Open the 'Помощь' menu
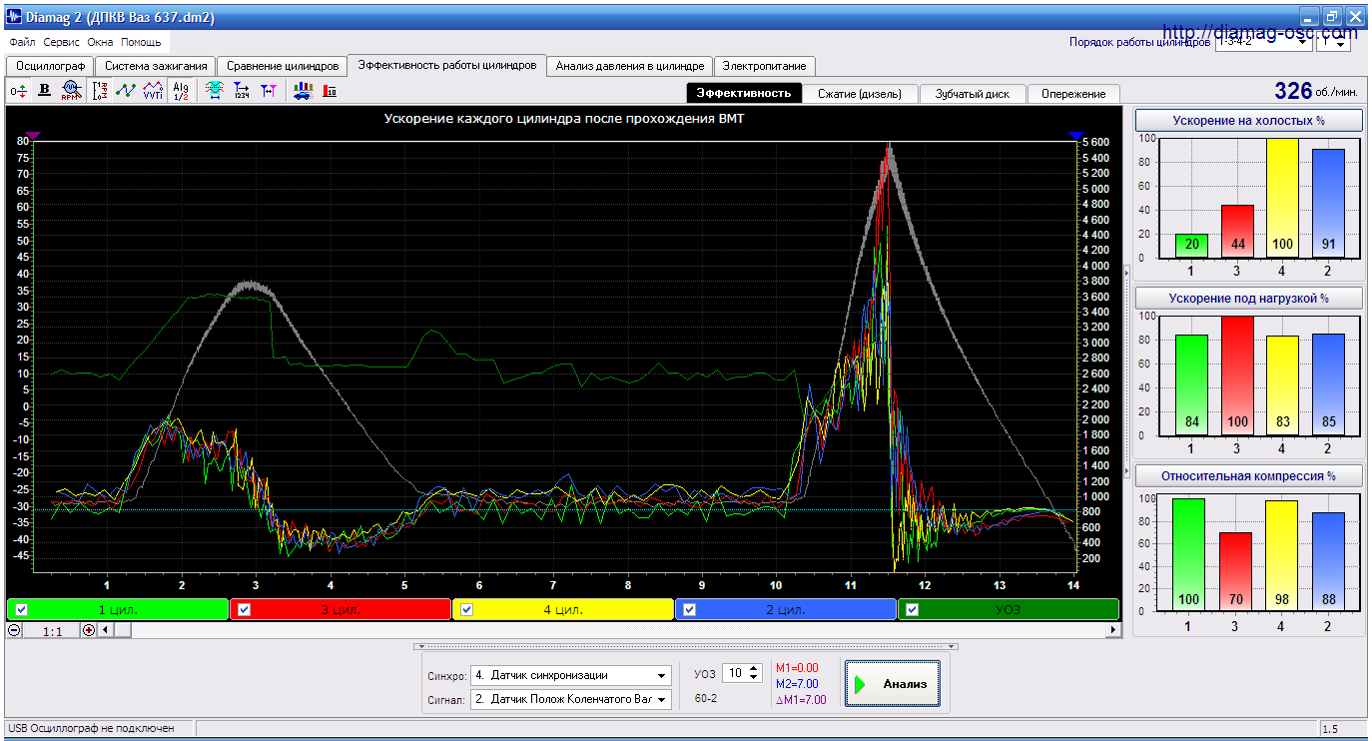This screenshot has width=1372, height=741. tap(141, 43)
